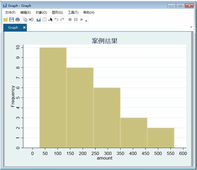Click the Frequency axis label

pyautogui.click(x=13, y=96)
